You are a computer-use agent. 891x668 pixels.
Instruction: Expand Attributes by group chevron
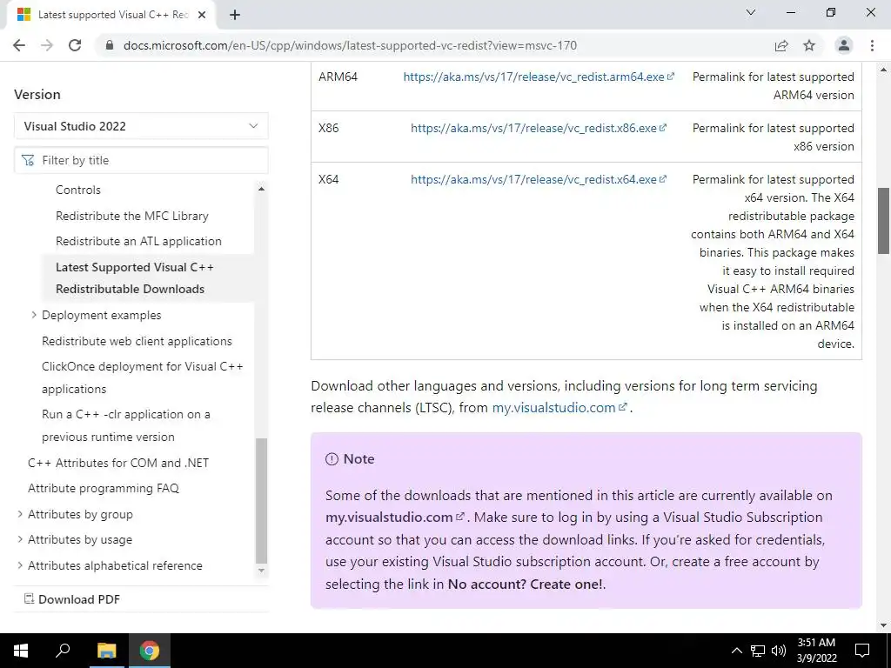point(20,514)
